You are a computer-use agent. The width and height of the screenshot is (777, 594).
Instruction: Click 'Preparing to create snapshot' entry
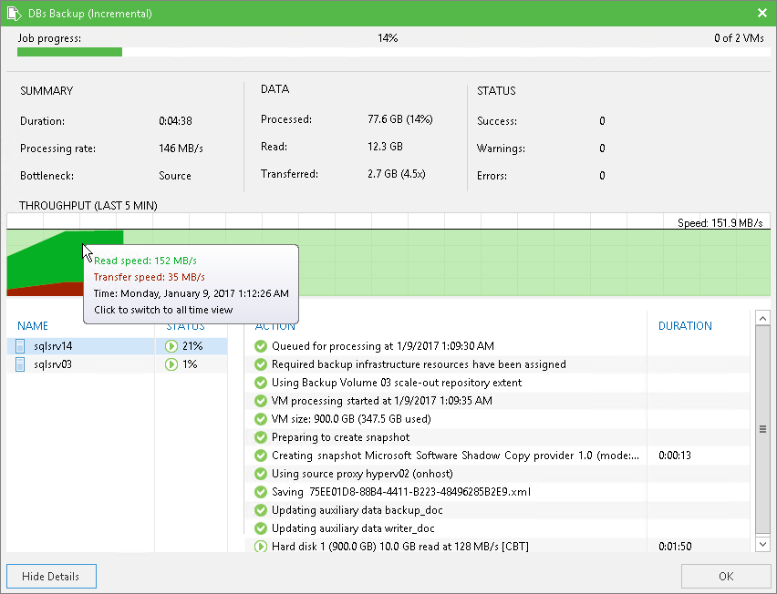coord(340,437)
